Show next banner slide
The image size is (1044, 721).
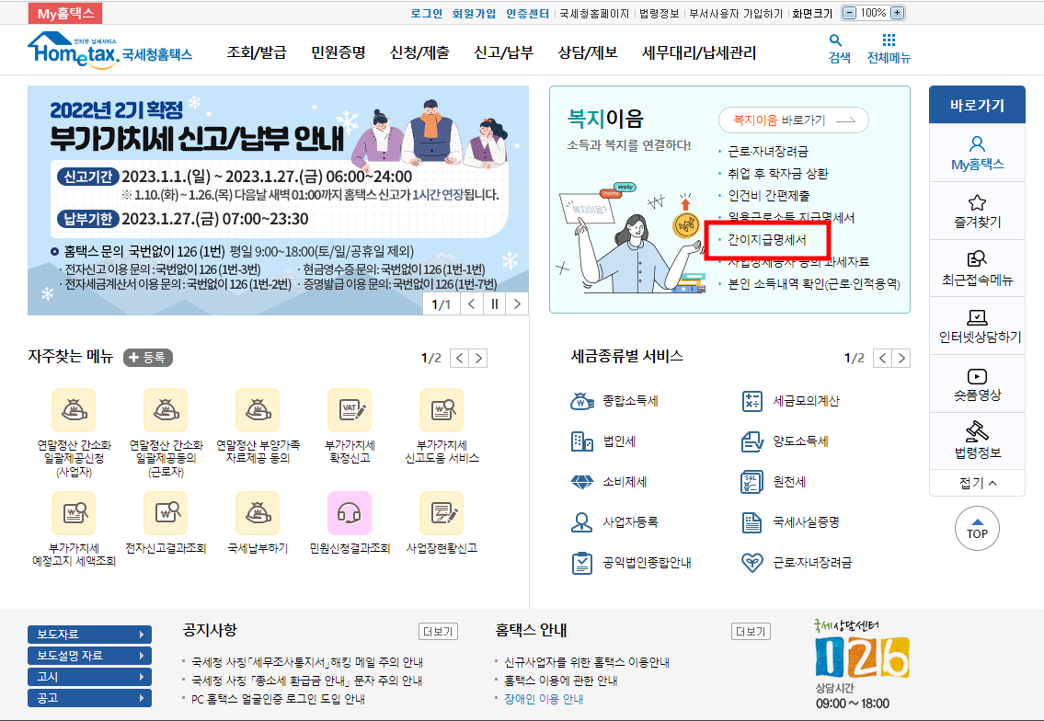point(517,304)
